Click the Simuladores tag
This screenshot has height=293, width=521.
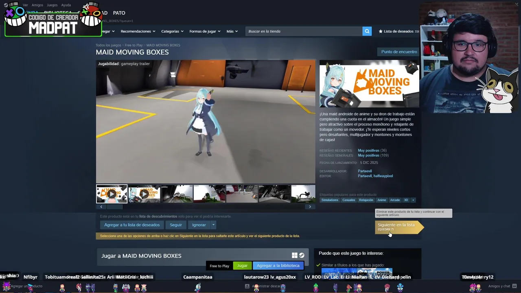pos(330,200)
